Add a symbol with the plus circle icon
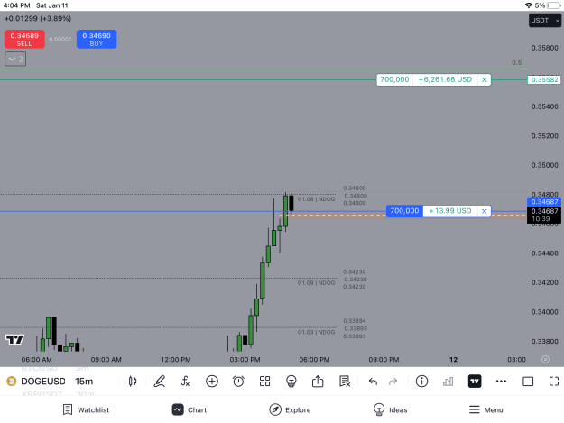This screenshot has width=564, height=423. click(x=212, y=382)
